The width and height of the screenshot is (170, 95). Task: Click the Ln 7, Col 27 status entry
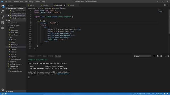[134, 94]
